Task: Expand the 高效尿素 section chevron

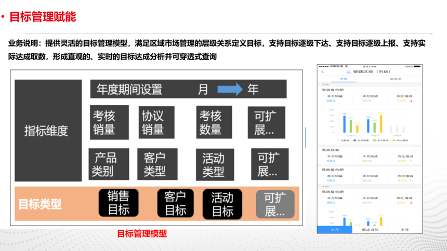Action: (x=416, y=150)
